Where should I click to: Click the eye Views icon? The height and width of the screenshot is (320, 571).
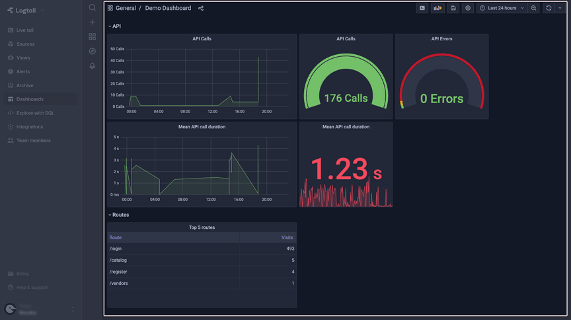click(11, 58)
